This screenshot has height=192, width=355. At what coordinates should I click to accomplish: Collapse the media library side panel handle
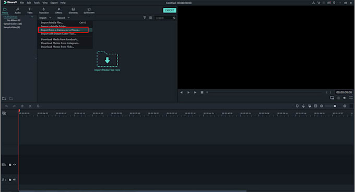click(36, 58)
